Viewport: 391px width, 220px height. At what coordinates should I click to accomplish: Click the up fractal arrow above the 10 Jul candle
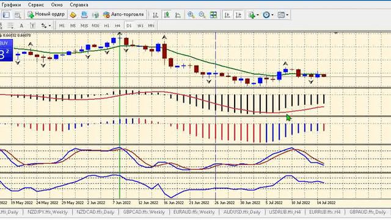point(286,64)
